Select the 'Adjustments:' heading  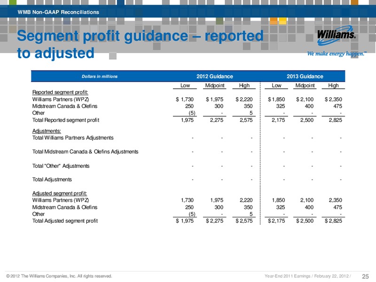(47, 131)
